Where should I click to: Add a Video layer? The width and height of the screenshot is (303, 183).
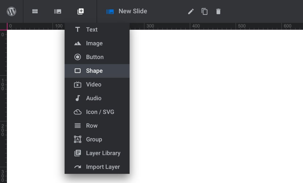pyautogui.click(x=97, y=84)
